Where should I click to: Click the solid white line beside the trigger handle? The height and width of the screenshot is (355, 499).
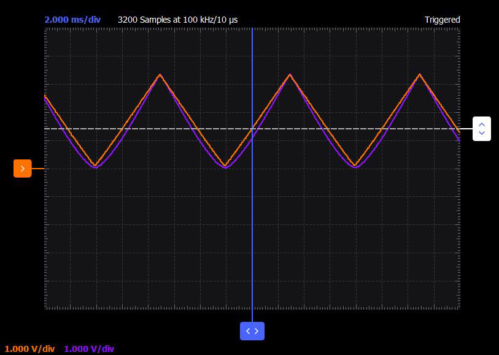point(466,129)
